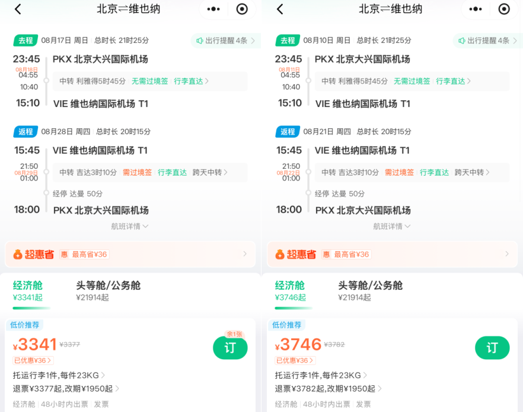Viewport: 523px width, 412px height.
Task: Book the ¥3746 economy fare
Action: tap(492, 348)
